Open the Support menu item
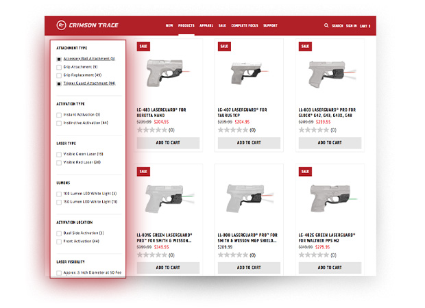Image resolution: width=425 pixels, height=308 pixels. click(270, 25)
